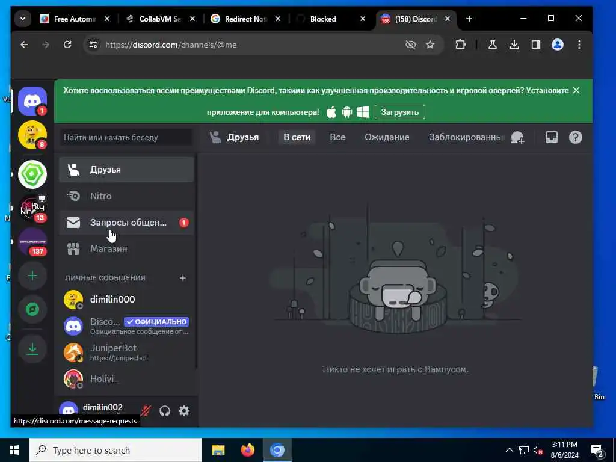Create new DM with plus next to ЛИЧНЫЕ СООБЩЕНИЯ
The width and height of the screenshot is (616, 462).
(x=183, y=278)
